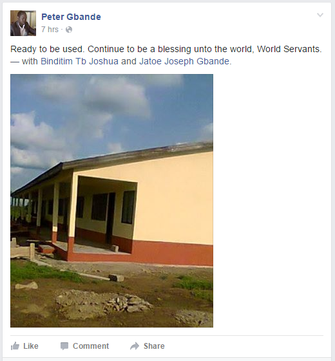
Task: Click the speech bubble Comment icon
Action: 64,346
